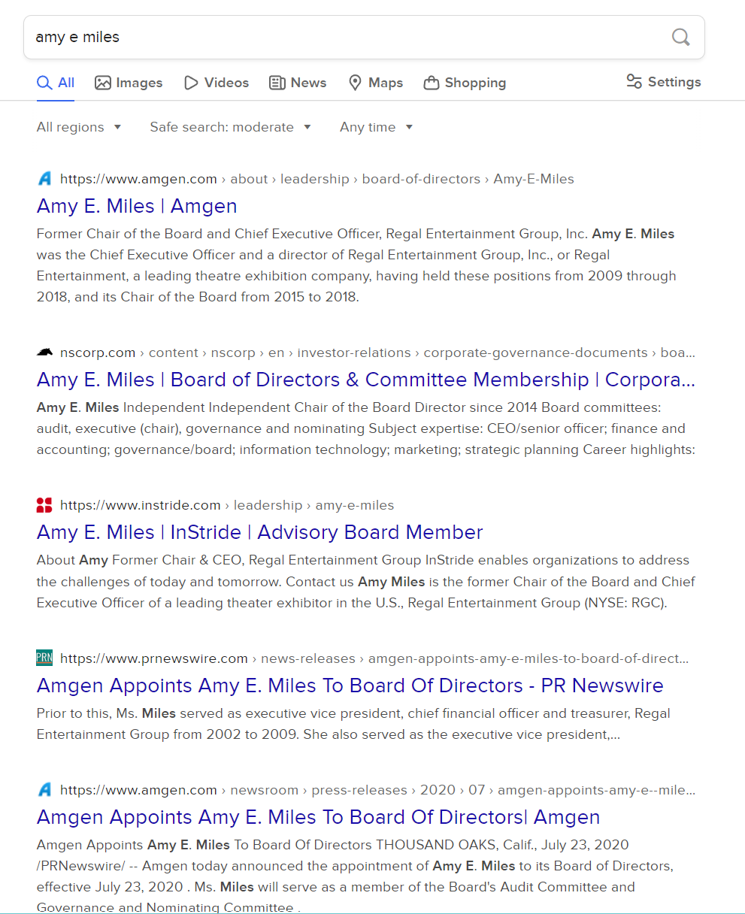Open the PR Newswire Amgen Appoints result
The height and width of the screenshot is (914, 745).
click(x=350, y=685)
